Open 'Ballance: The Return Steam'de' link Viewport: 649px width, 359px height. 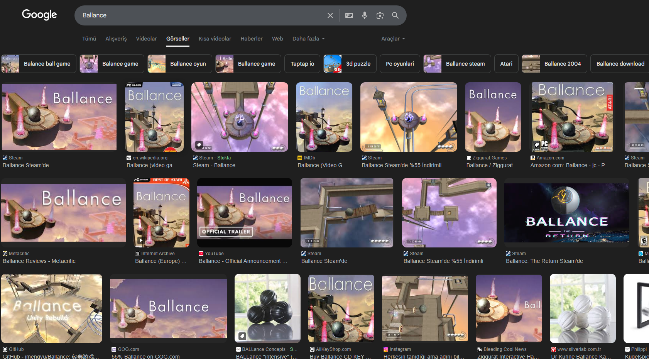coord(544,261)
